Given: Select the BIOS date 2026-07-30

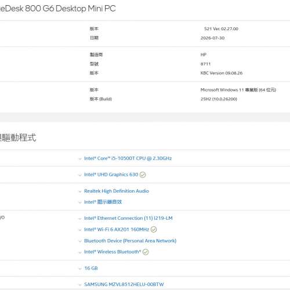Looking at the screenshot, I should [x=212, y=38].
